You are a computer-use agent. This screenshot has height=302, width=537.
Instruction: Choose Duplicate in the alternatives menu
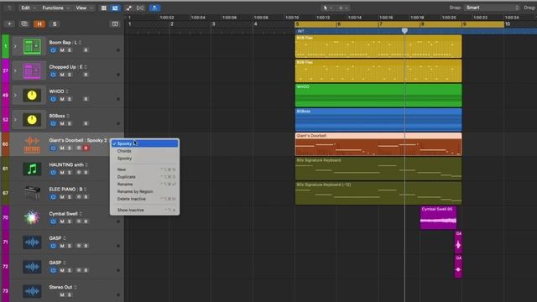[144, 177]
